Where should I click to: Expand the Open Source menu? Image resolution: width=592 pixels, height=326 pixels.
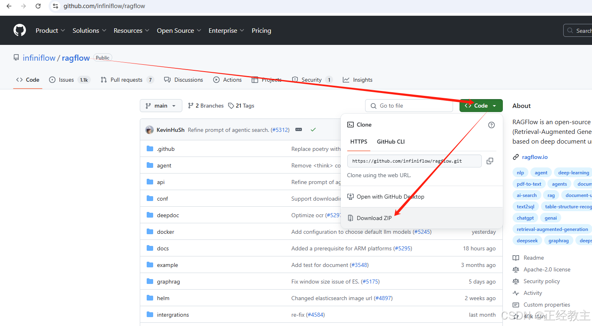[179, 31]
